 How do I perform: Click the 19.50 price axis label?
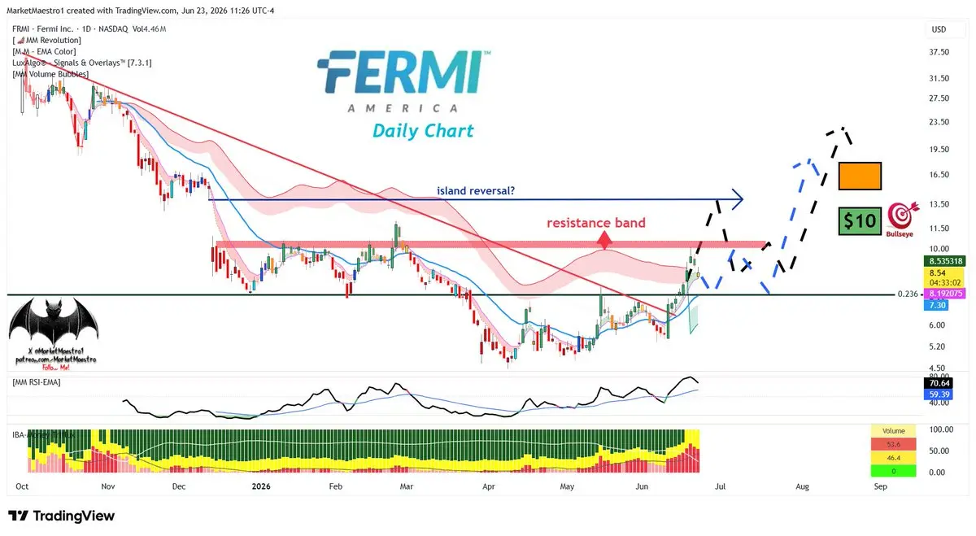[x=939, y=150]
